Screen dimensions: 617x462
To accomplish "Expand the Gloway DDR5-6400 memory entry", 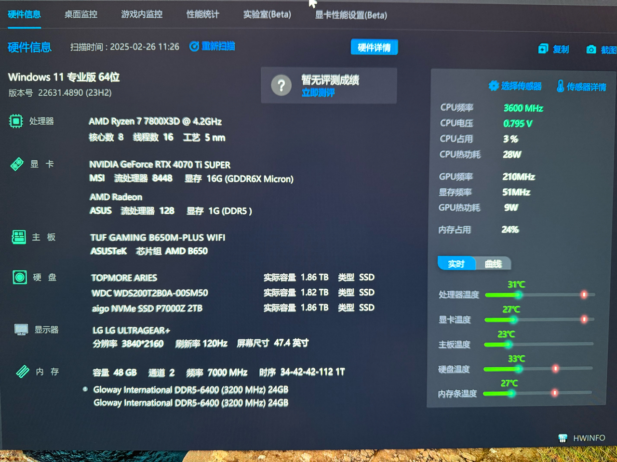I will tap(85, 389).
